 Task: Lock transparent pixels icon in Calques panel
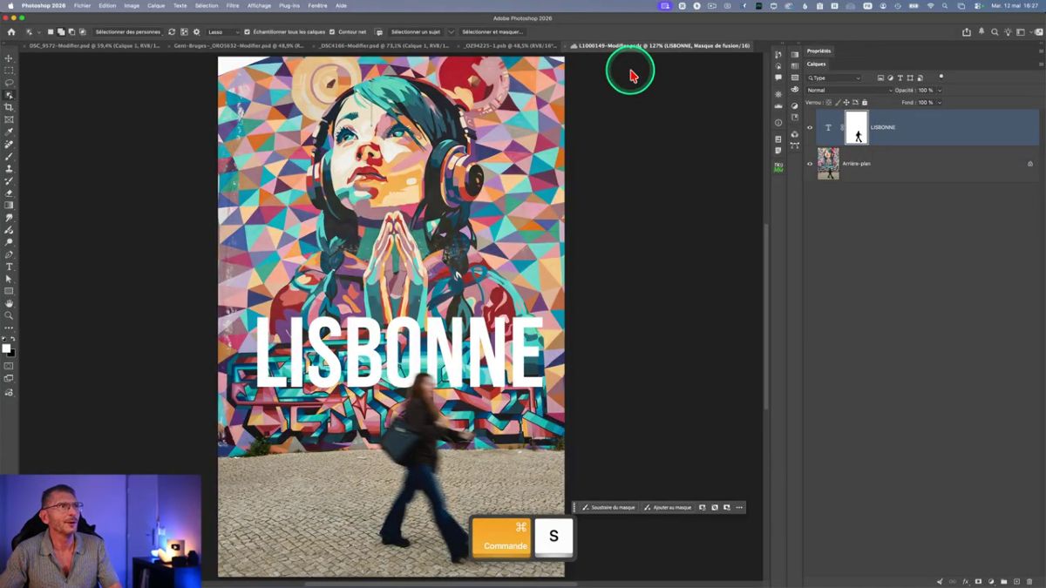[x=829, y=103]
